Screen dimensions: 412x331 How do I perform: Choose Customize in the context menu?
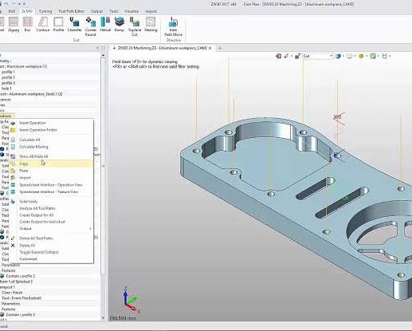pyautogui.click(x=51, y=259)
